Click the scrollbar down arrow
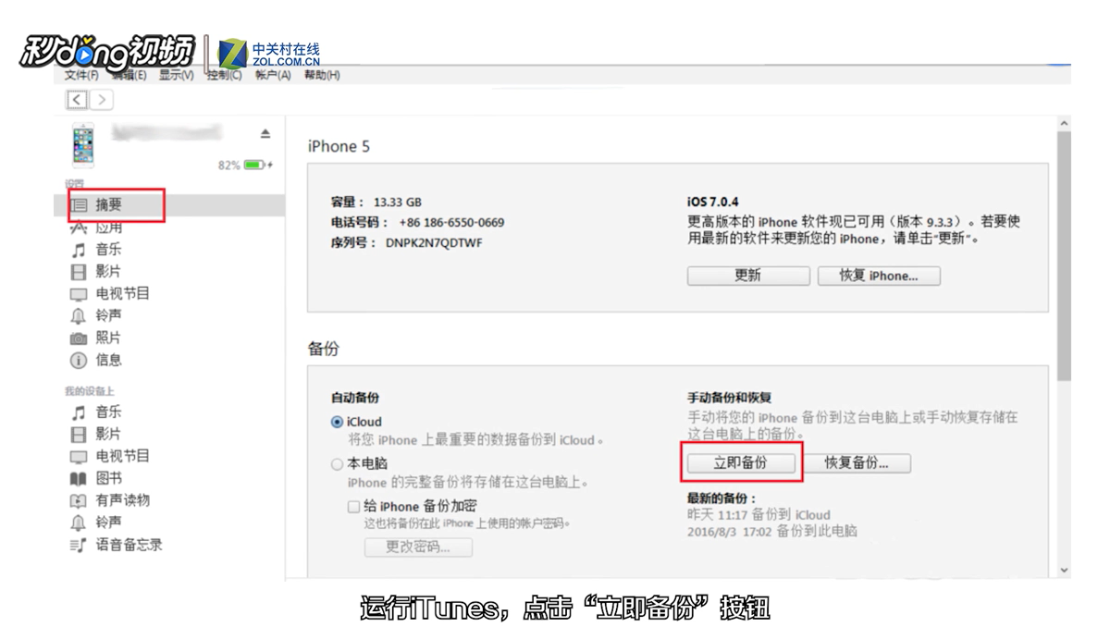The width and height of the screenshot is (1098, 627). tap(1065, 571)
